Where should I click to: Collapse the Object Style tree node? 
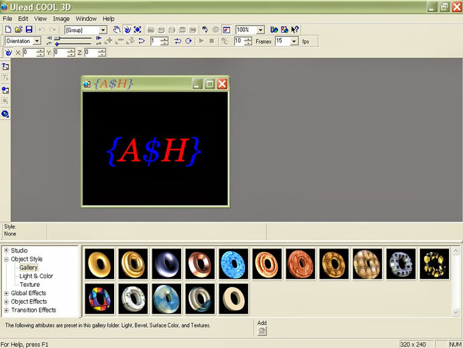click(x=6, y=259)
